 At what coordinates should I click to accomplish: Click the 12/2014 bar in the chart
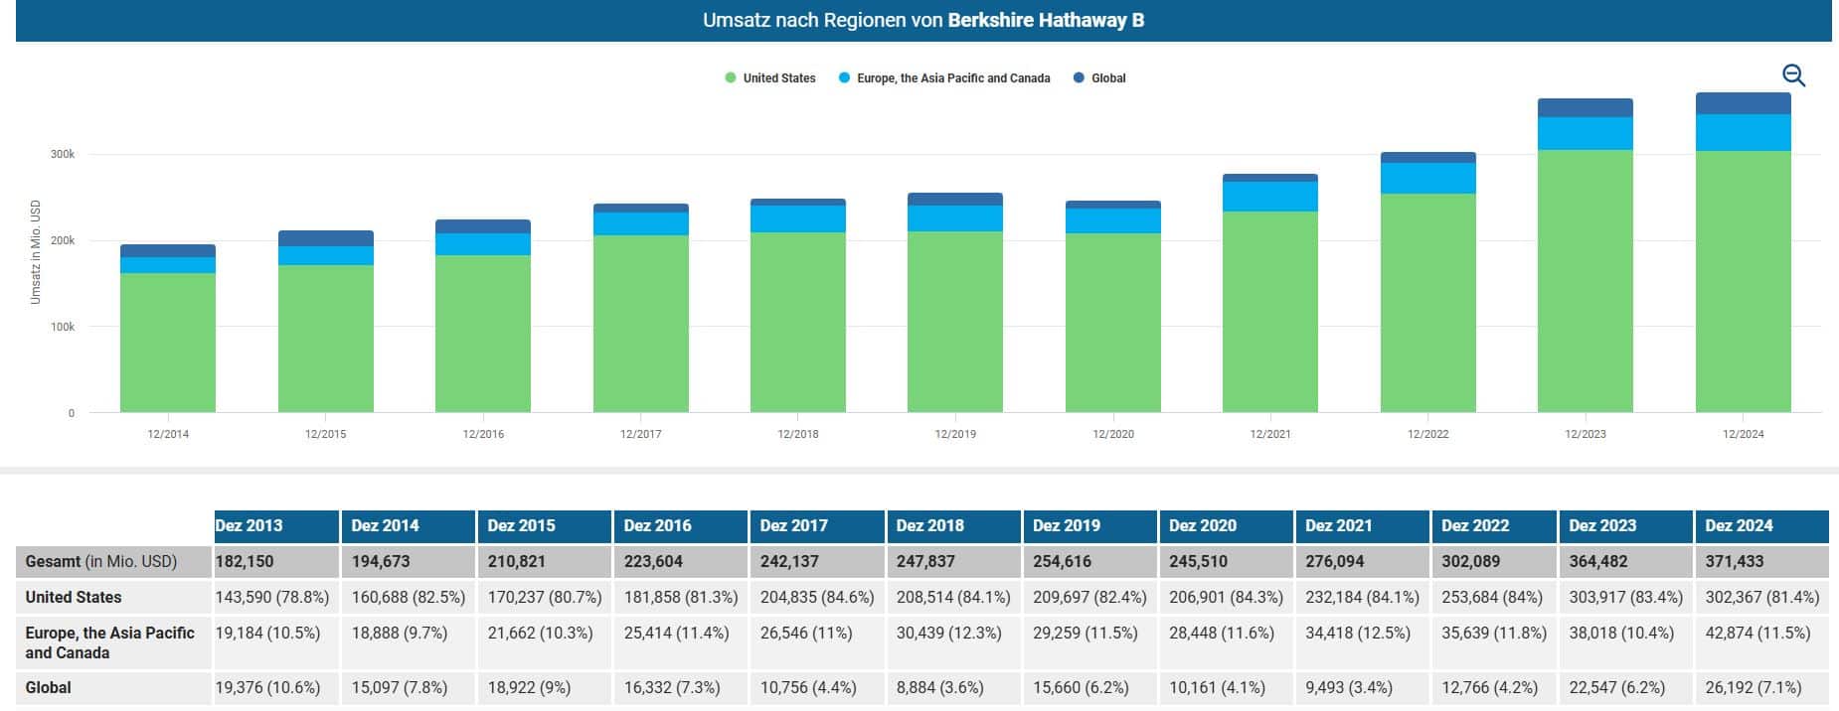click(x=168, y=338)
